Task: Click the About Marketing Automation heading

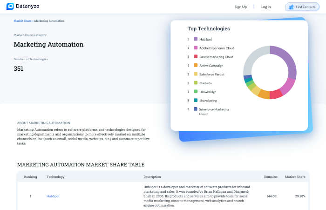Action: [44, 123]
